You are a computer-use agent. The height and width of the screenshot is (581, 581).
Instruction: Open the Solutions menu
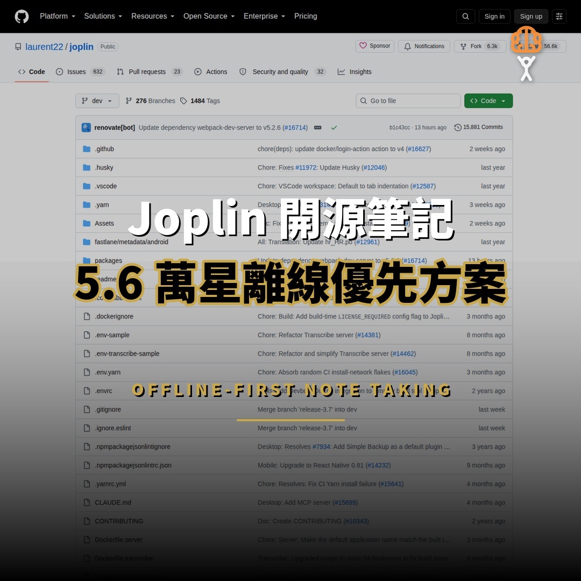(x=103, y=16)
